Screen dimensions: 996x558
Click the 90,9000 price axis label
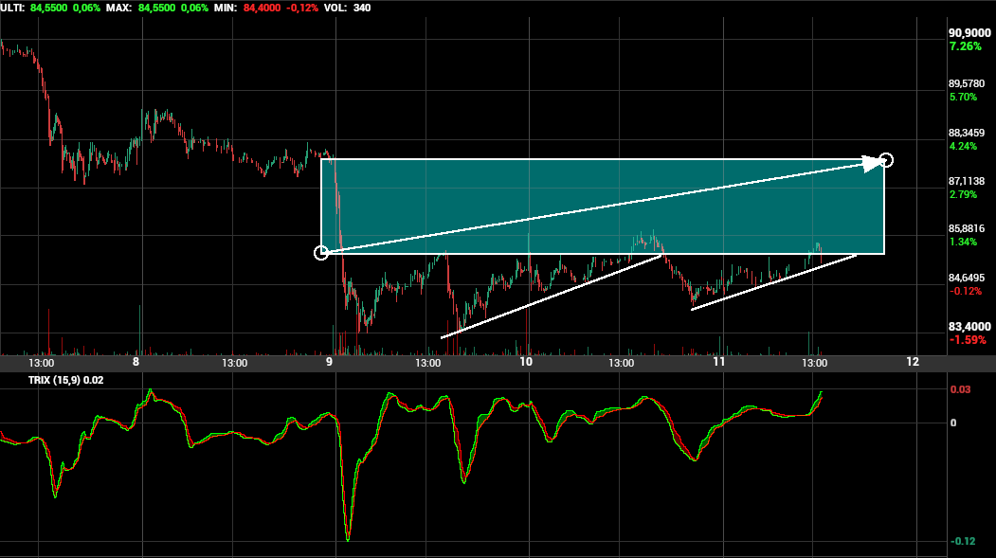tap(969, 33)
